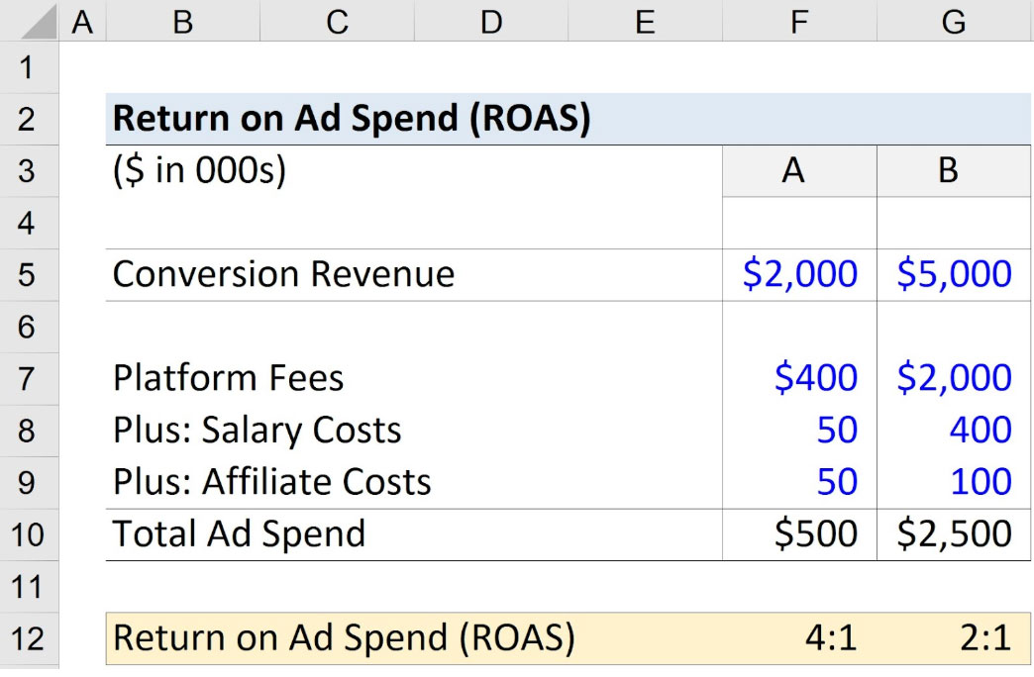The height and width of the screenshot is (677, 1034).
Task: Click the '100' affiliate costs cell
Action: (954, 483)
